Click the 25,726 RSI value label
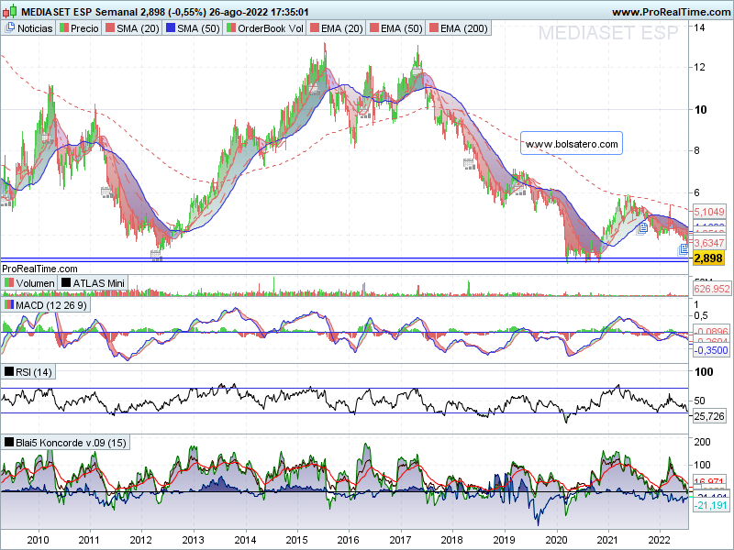 pos(709,416)
